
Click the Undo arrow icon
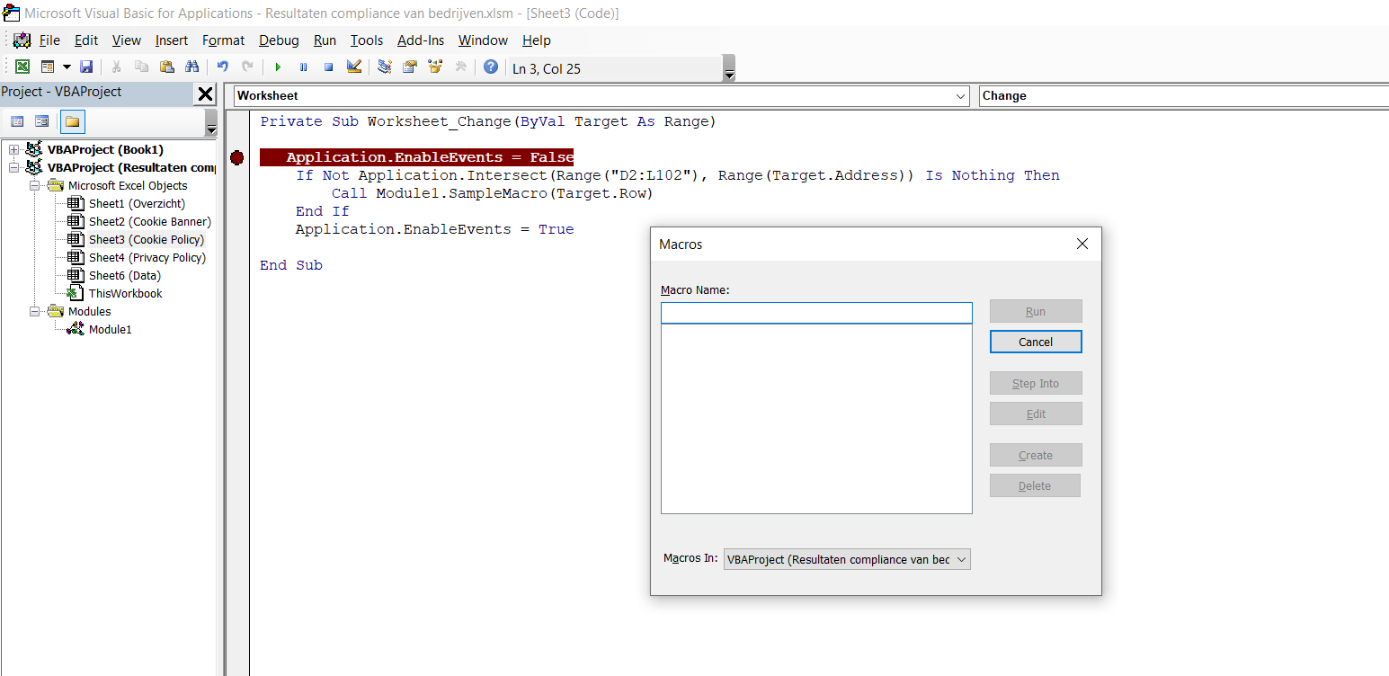coord(222,67)
